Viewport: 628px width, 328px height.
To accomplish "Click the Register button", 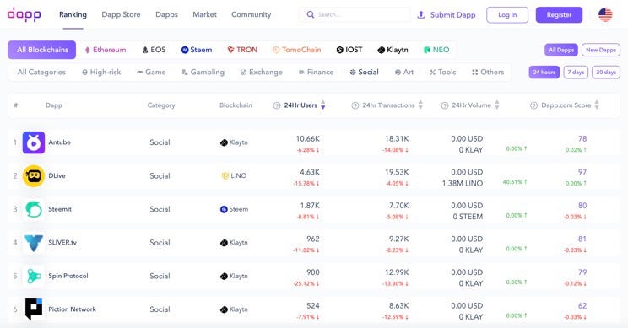I will (559, 15).
